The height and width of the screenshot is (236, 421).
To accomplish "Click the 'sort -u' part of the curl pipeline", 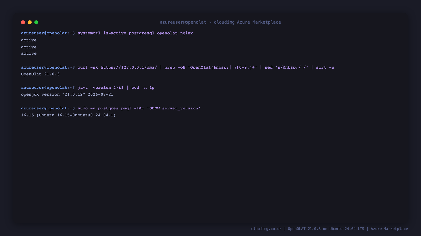I will (x=325, y=67).
